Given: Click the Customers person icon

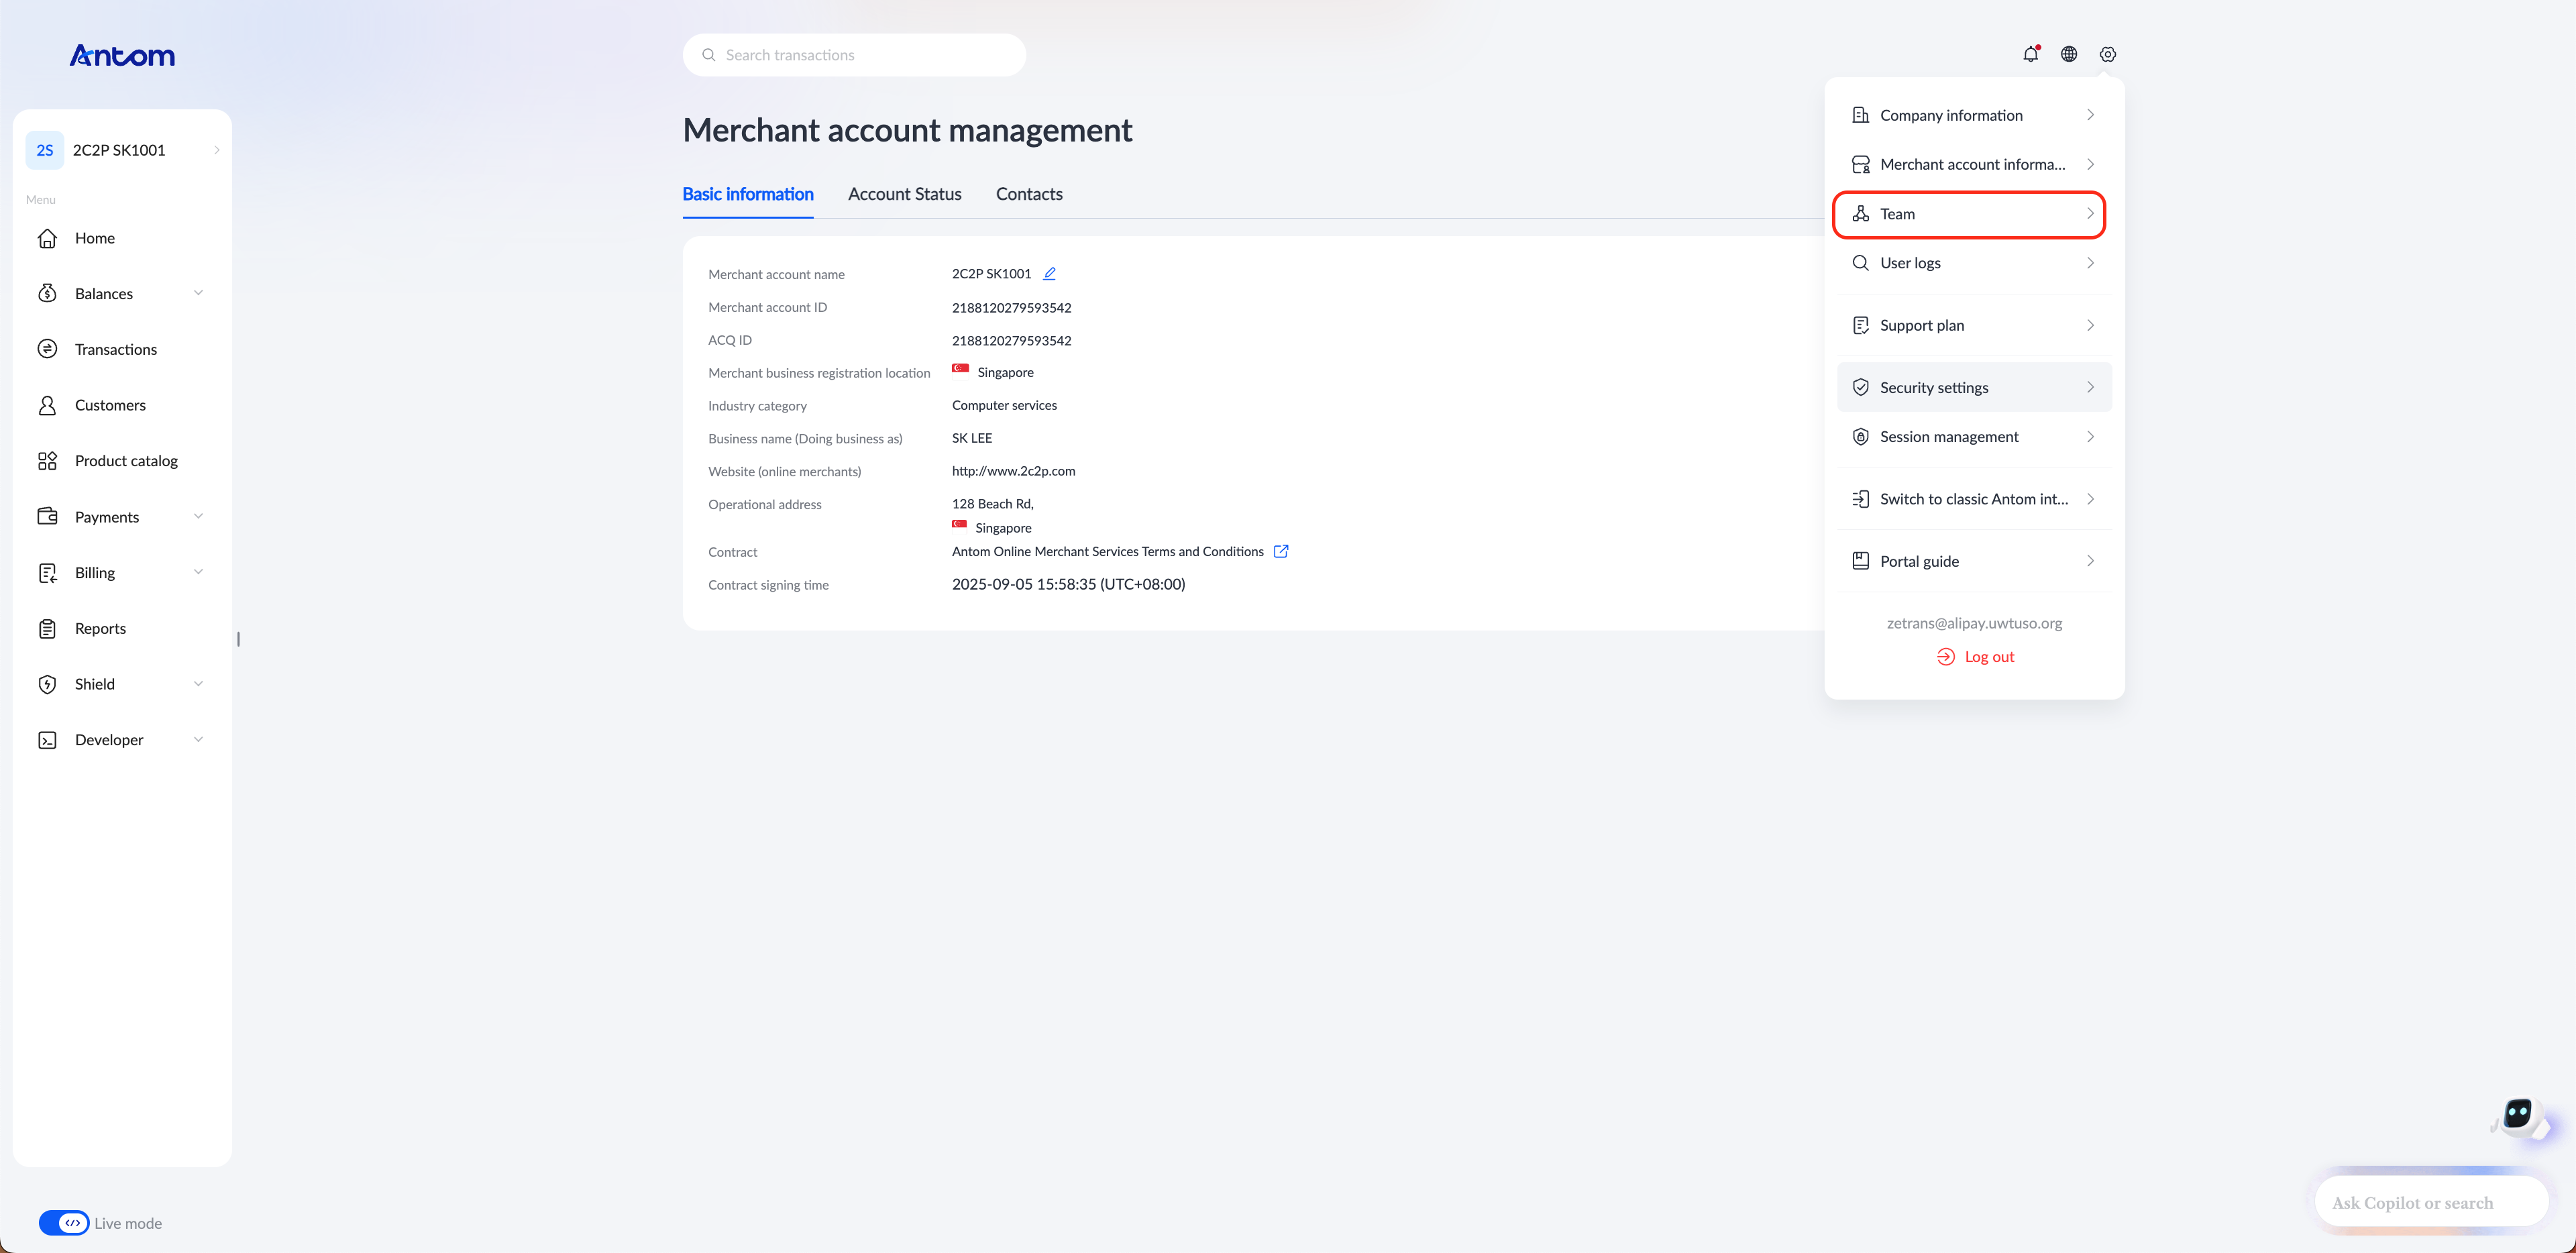Looking at the screenshot, I should (47, 405).
